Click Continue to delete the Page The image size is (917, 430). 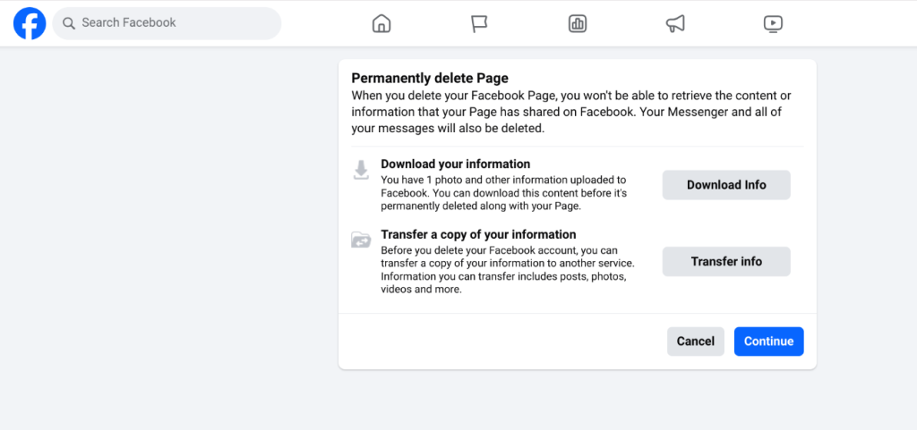coord(768,341)
